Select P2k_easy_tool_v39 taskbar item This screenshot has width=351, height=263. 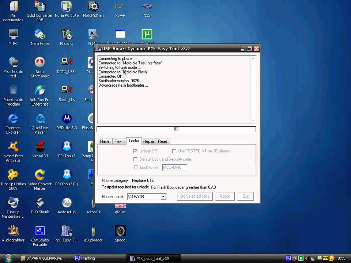[153, 259]
